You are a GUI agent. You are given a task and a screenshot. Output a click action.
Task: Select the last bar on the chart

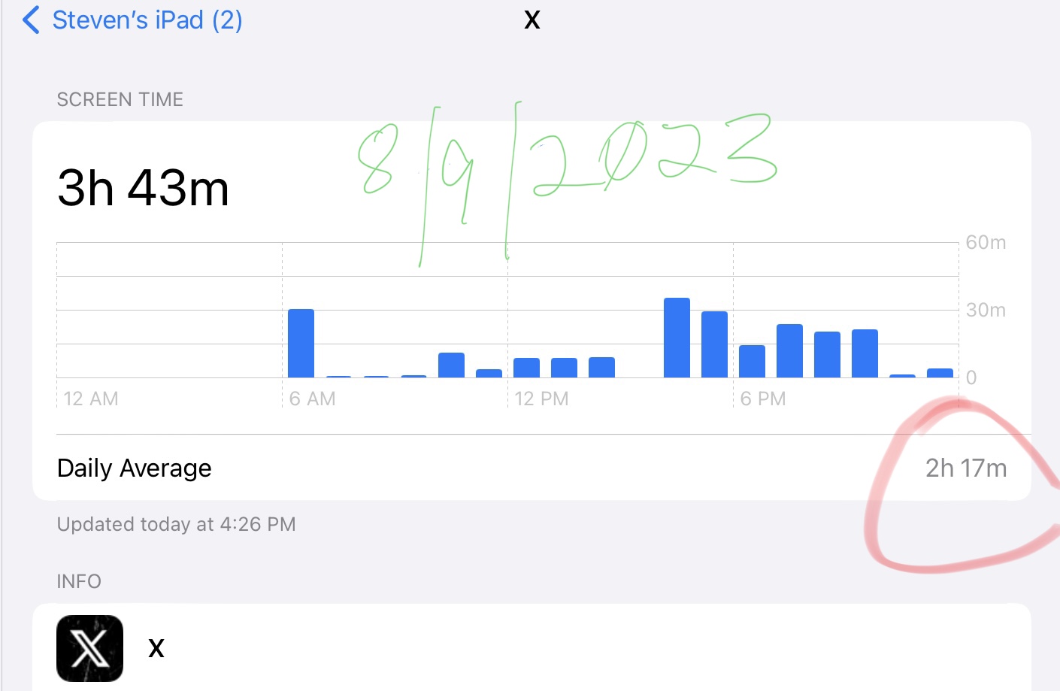point(940,373)
